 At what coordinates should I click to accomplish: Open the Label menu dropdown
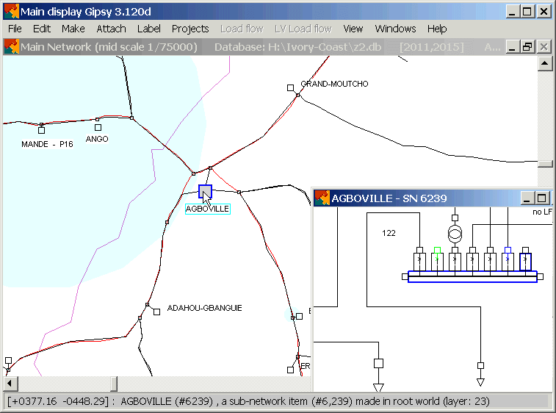[x=149, y=29]
